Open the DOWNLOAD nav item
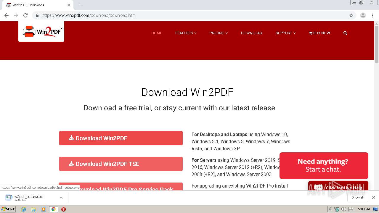Viewport: 379px width, 213px height. [x=251, y=33]
